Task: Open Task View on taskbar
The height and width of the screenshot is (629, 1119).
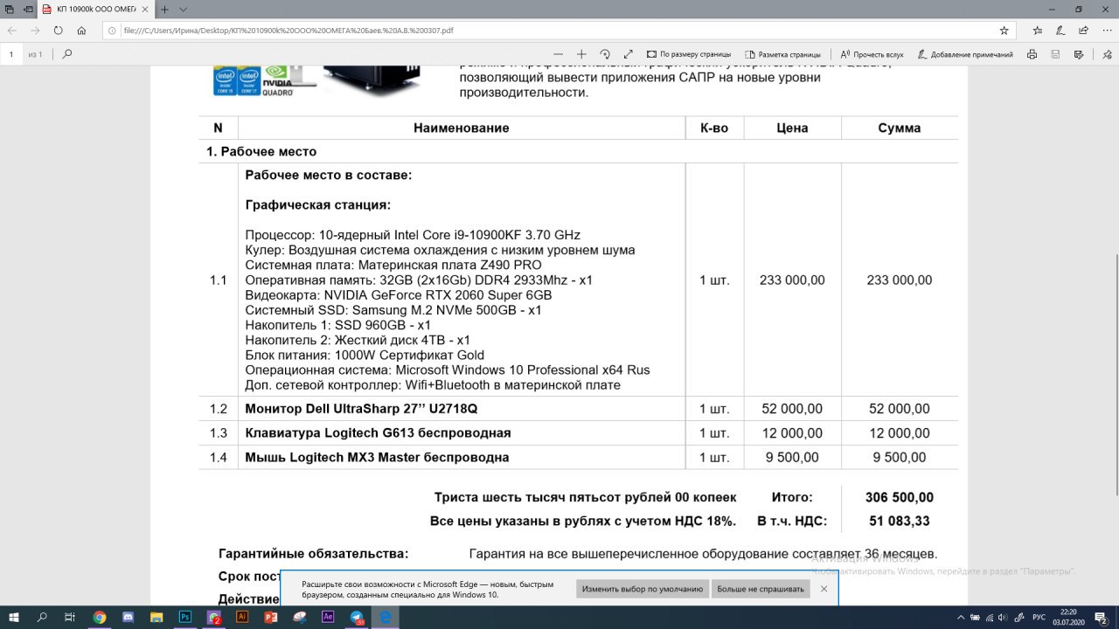Action: (71, 617)
